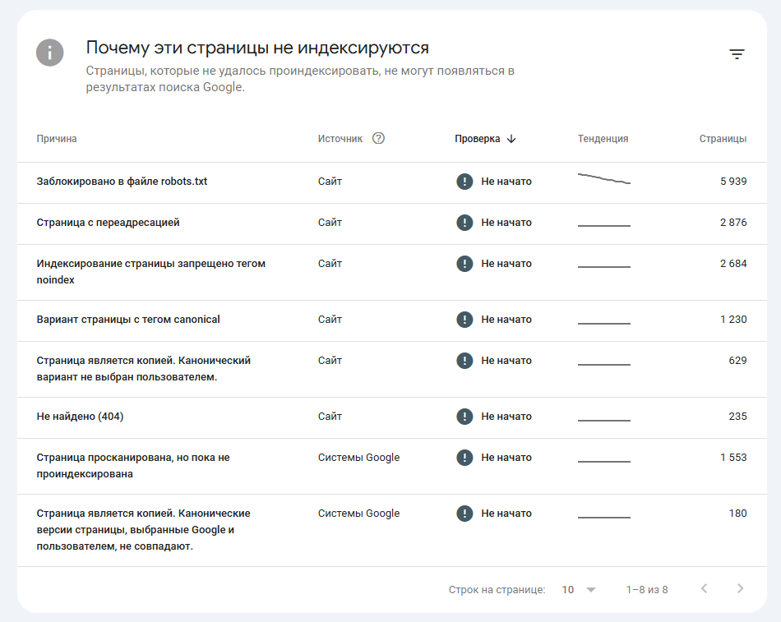
Task: Click the declining trend sparkline for robots.txt
Action: [603, 177]
